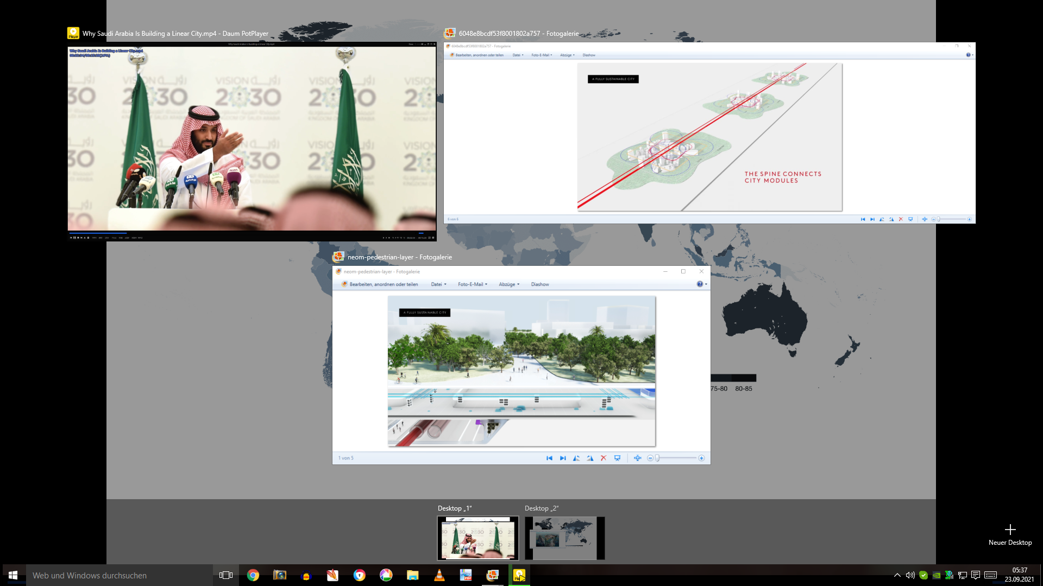
Task: Rotate photo counterclockwise in neom-pedestrian-layer window
Action: [576, 458]
